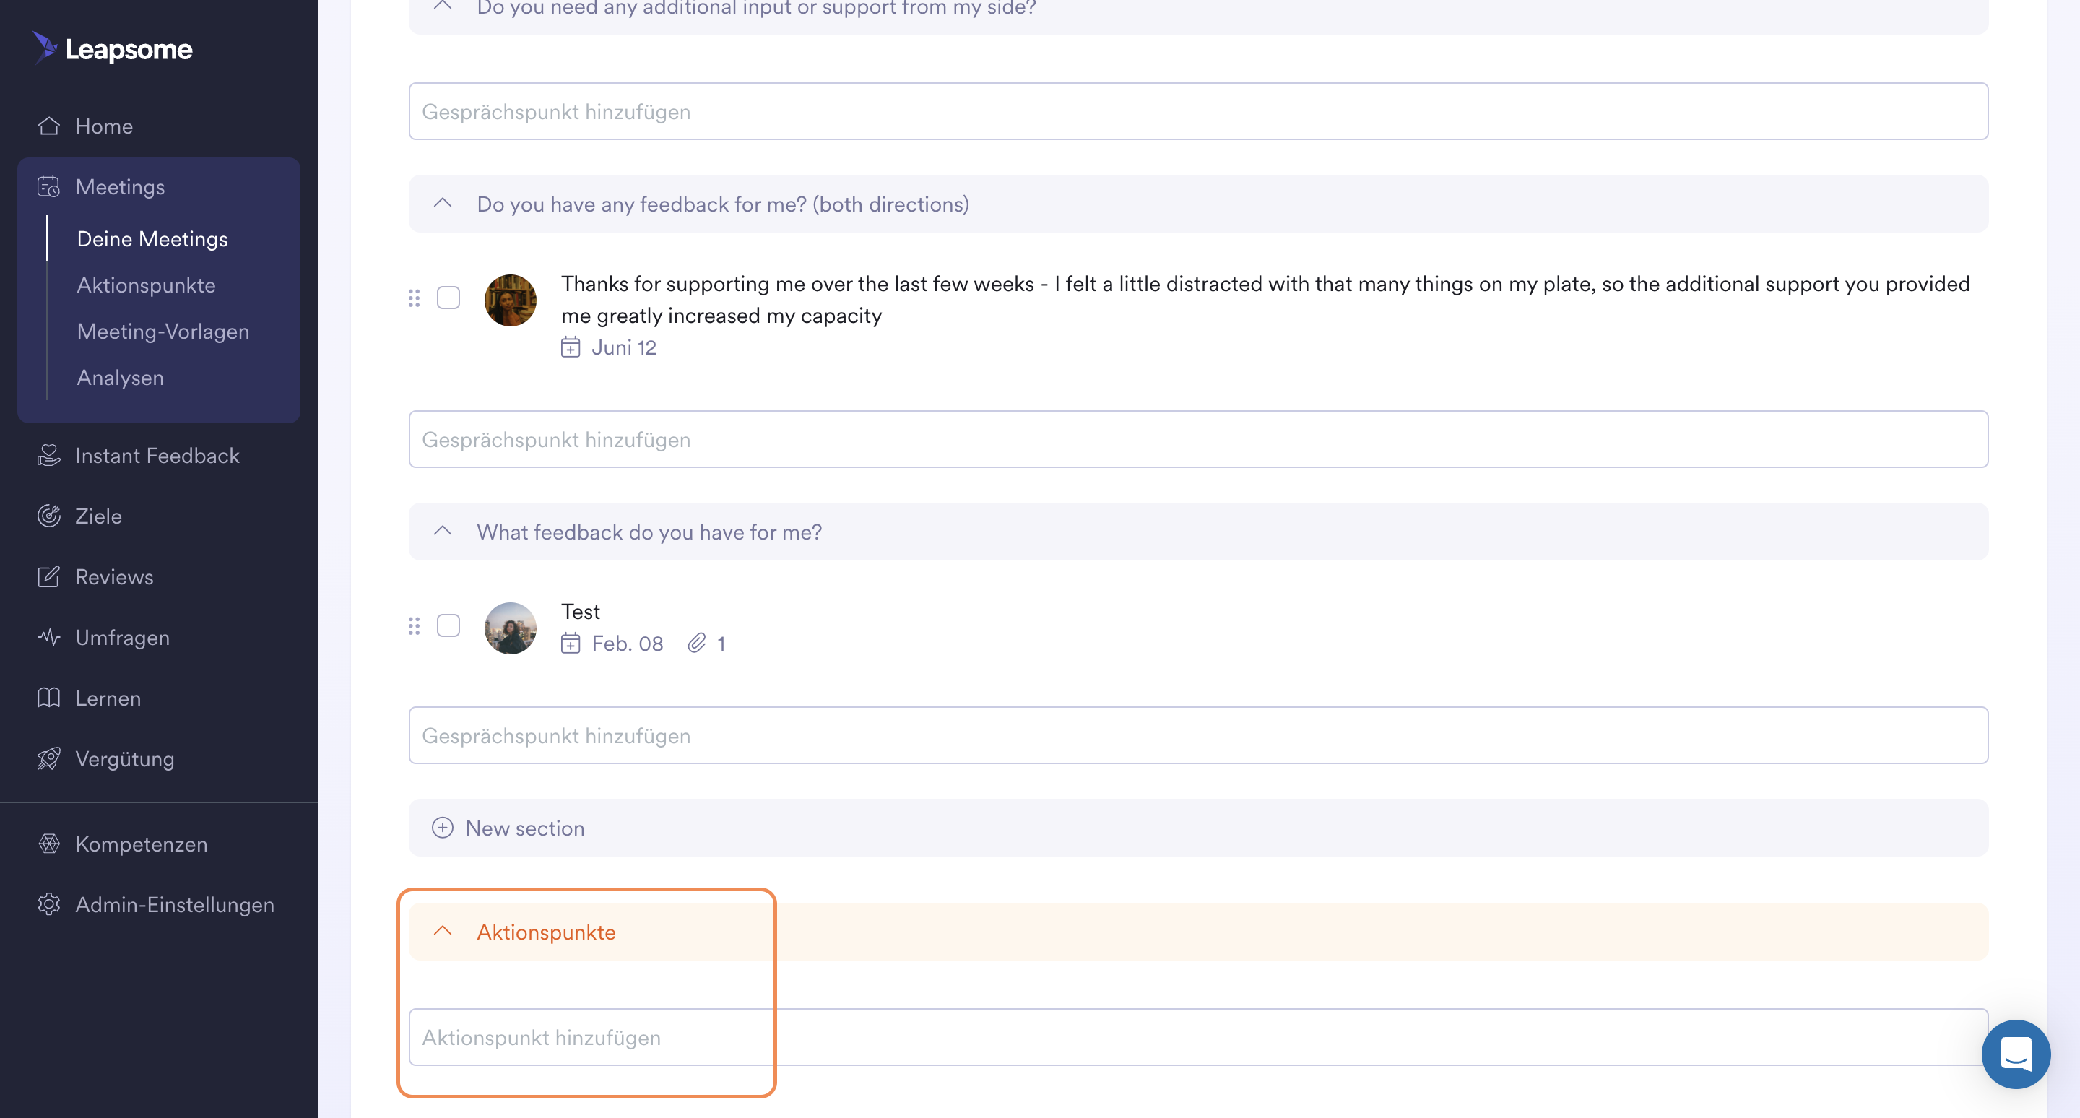Screen dimensions: 2080x1118
Task: Collapse the Aktionspunkte section
Action: (x=443, y=931)
